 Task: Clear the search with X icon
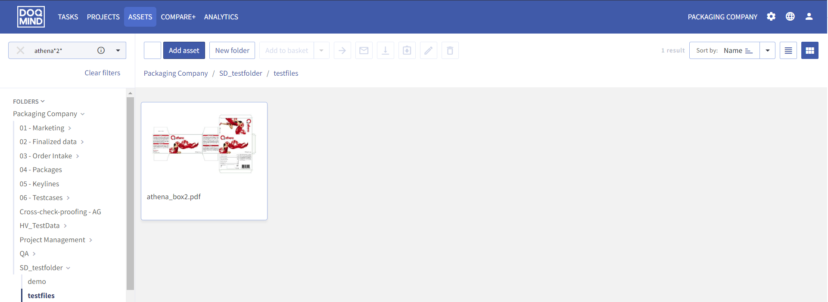[20, 50]
